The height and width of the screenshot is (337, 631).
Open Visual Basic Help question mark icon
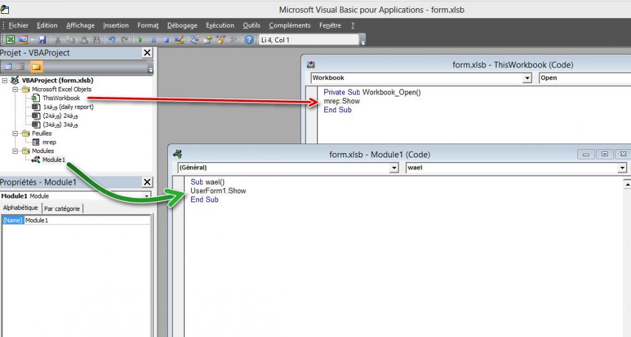249,40
